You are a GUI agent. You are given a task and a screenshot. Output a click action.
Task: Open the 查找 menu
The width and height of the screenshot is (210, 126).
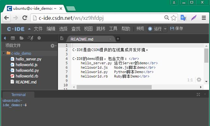coord(76,29)
